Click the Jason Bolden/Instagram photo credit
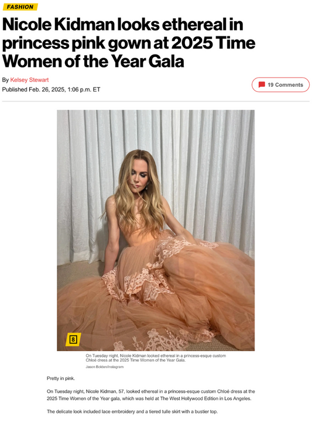Screen dimensions: 312x442 (104, 367)
